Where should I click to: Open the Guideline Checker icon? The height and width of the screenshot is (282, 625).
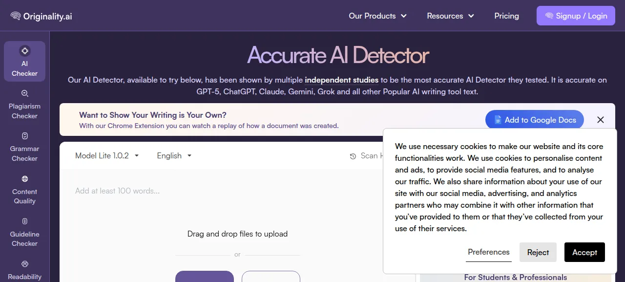25,221
